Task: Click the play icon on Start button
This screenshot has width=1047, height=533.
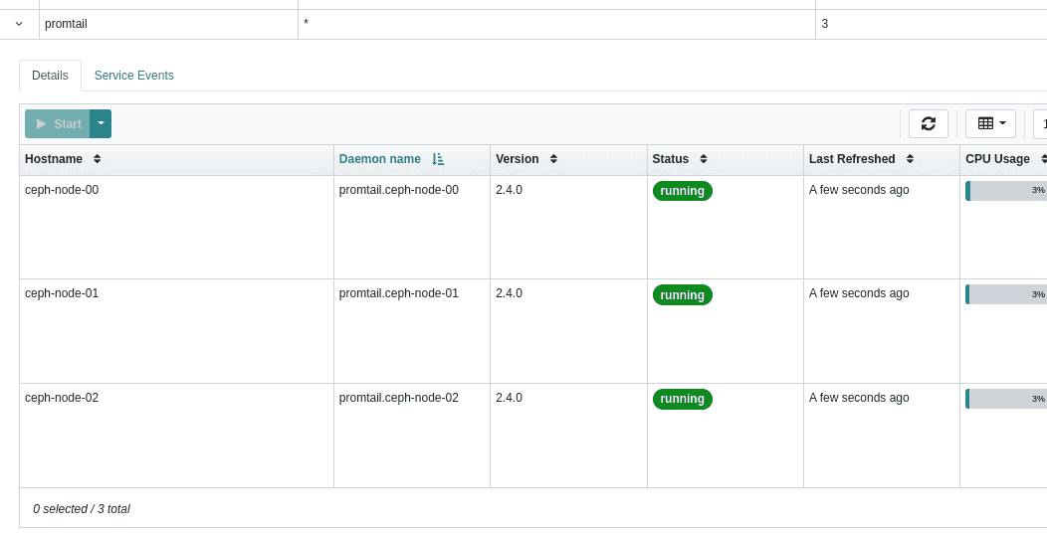Action: point(41,124)
